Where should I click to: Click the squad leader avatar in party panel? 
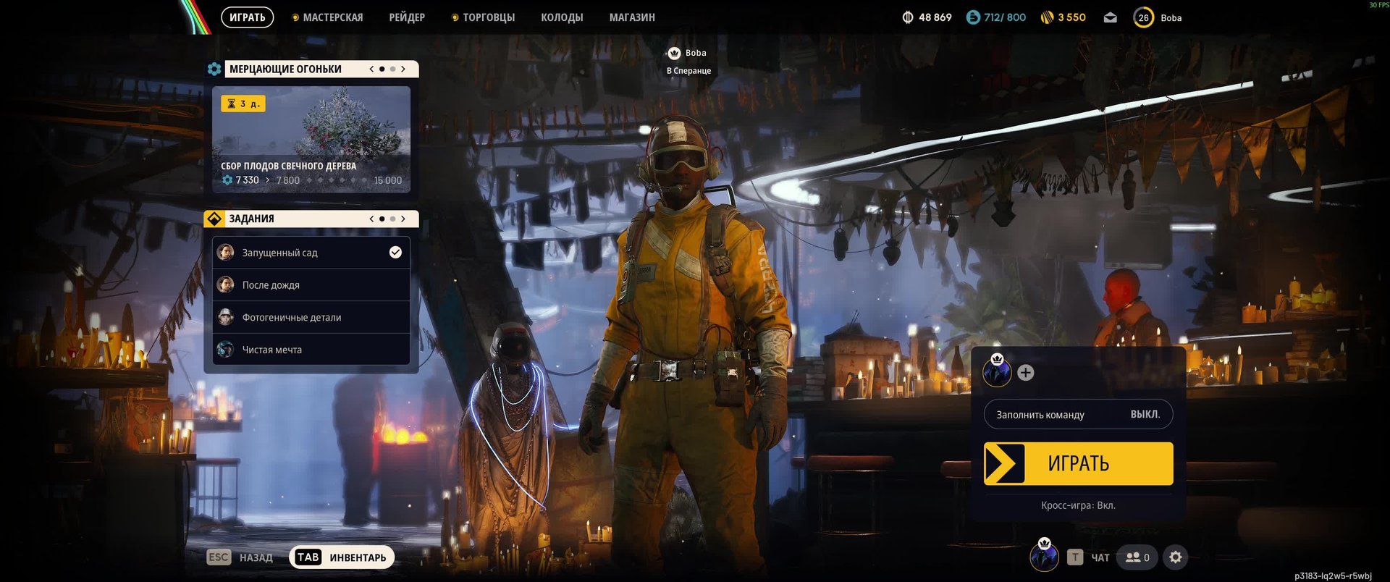click(x=997, y=372)
